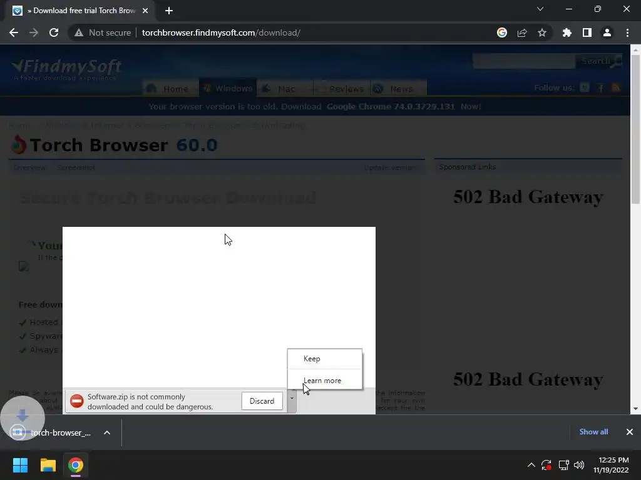Click the Chrome taskbar icon
Viewport: 641px width, 480px height.
[x=76, y=465]
